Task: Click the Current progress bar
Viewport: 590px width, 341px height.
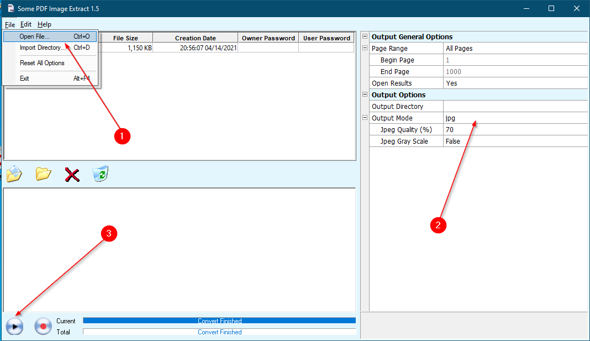Action: point(219,321)
